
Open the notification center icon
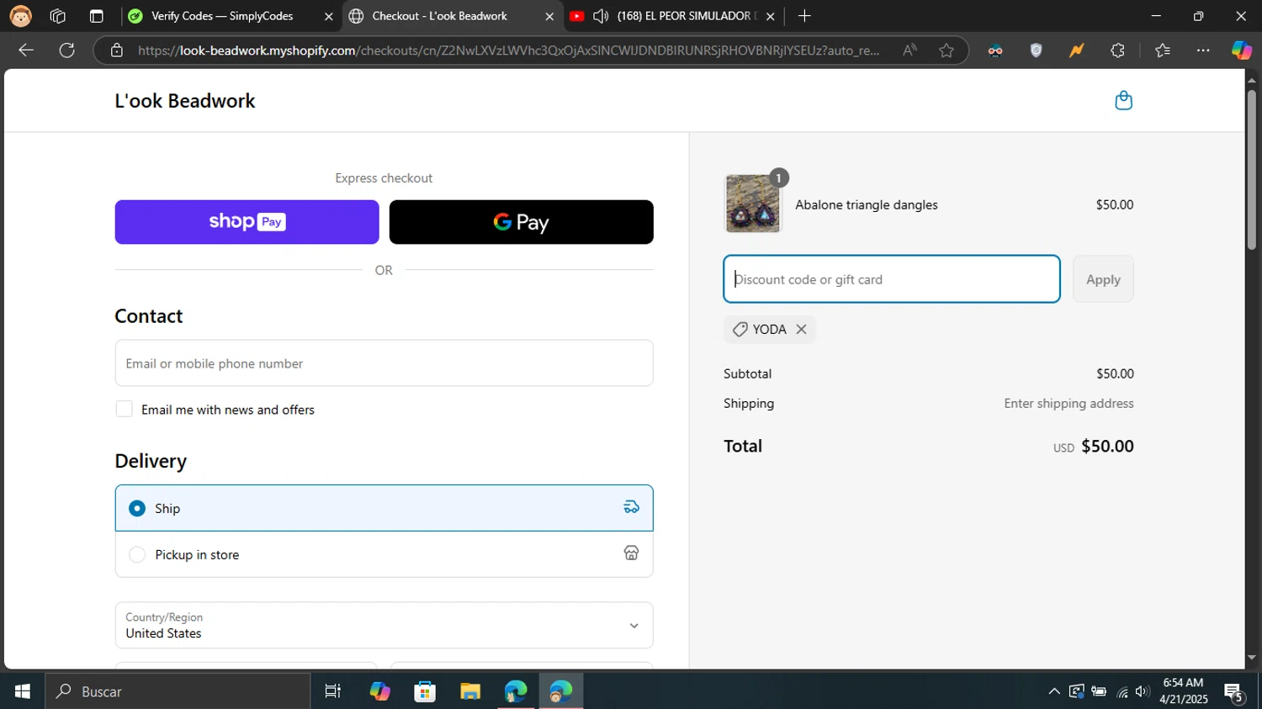1235,692
